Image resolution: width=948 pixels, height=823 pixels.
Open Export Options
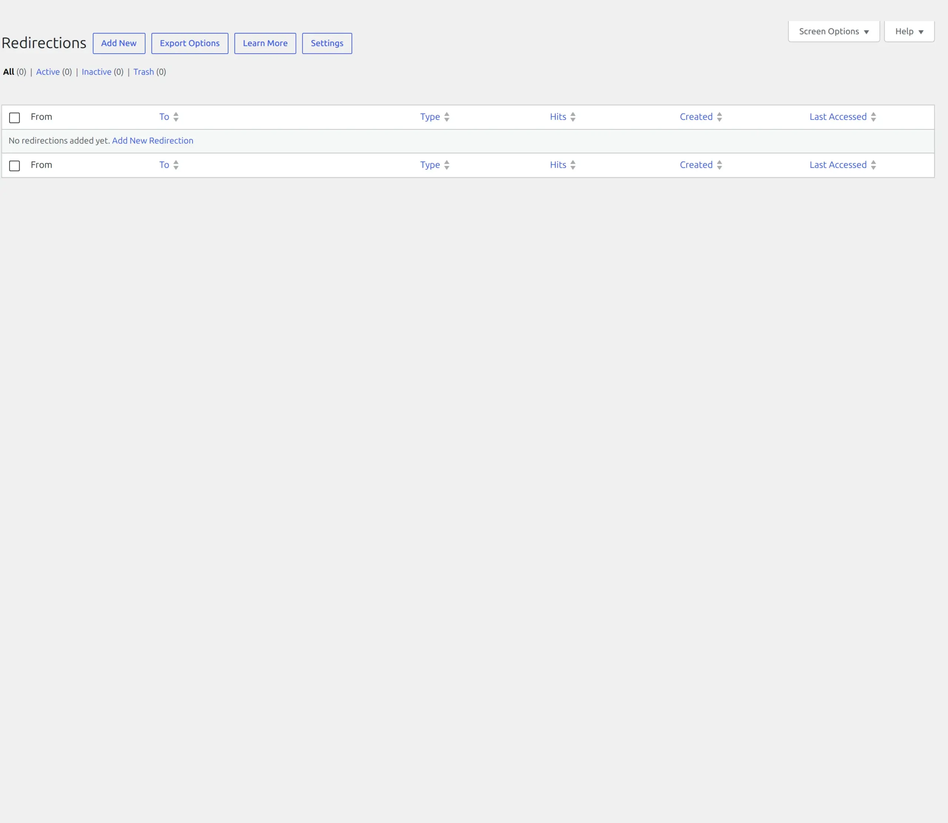pos(190,43)
